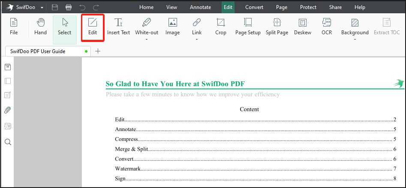Screen dimensions: 406x188
Task: Jump to Sign entry in contents
Action: tap(256, 179)
